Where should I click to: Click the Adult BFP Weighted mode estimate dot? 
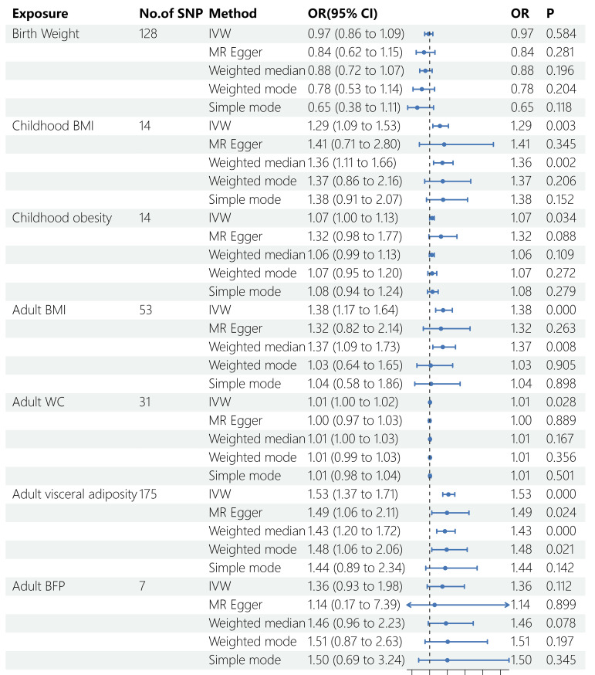(x=448, y=642)
